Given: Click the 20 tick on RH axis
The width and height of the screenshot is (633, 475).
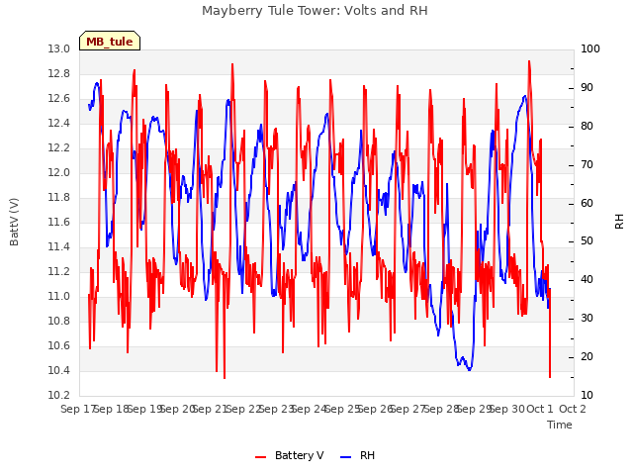Looking at the screenshot, I should click(x=587, y=357).
